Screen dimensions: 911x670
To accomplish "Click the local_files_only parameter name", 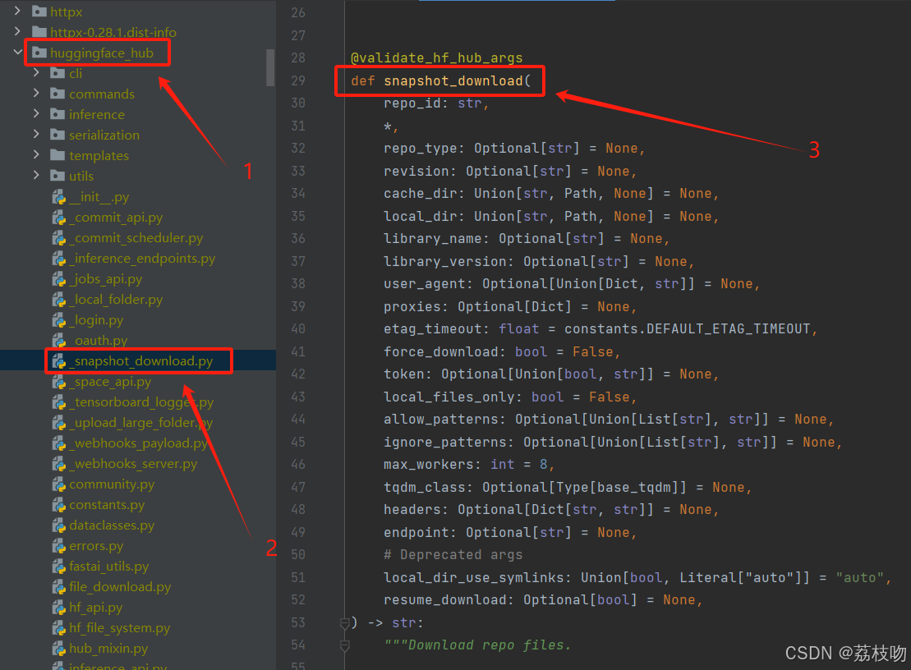I will (x=449, y=397).
